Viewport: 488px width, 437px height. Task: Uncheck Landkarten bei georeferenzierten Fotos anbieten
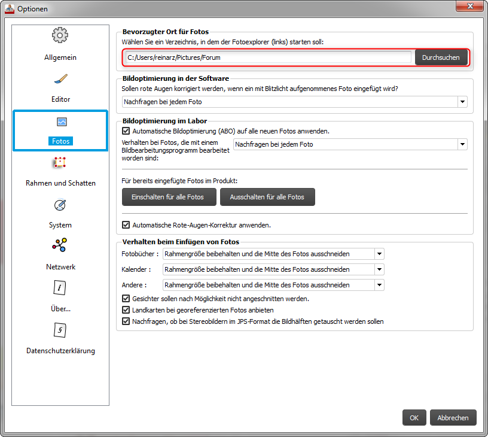(126, 310)
